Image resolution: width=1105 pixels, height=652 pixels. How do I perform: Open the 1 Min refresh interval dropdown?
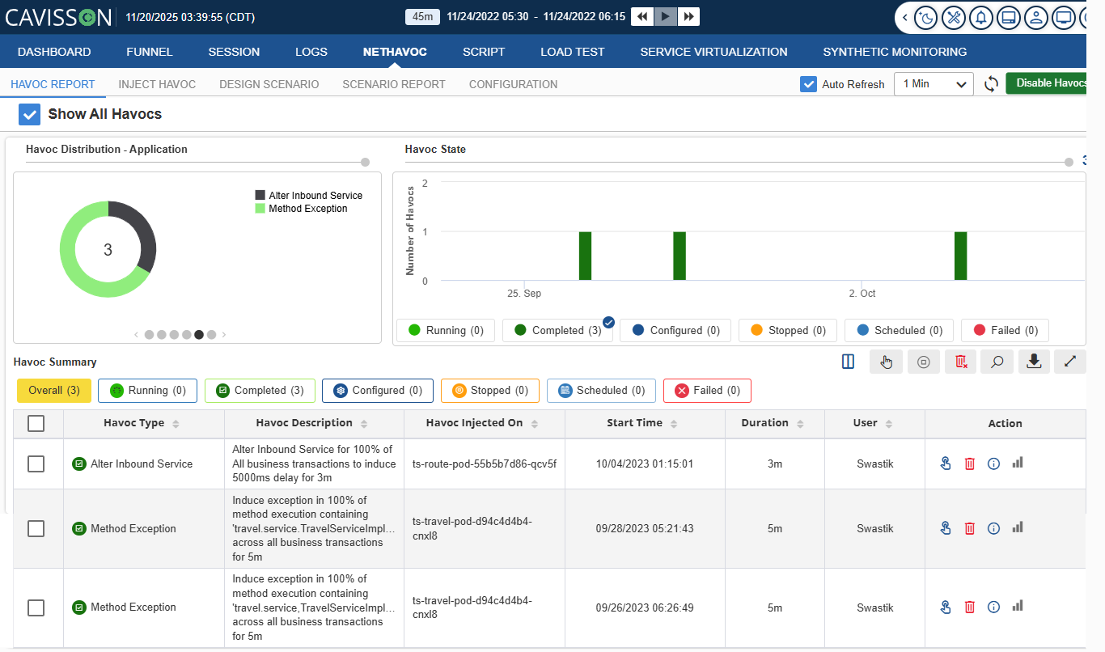point(934,84)
